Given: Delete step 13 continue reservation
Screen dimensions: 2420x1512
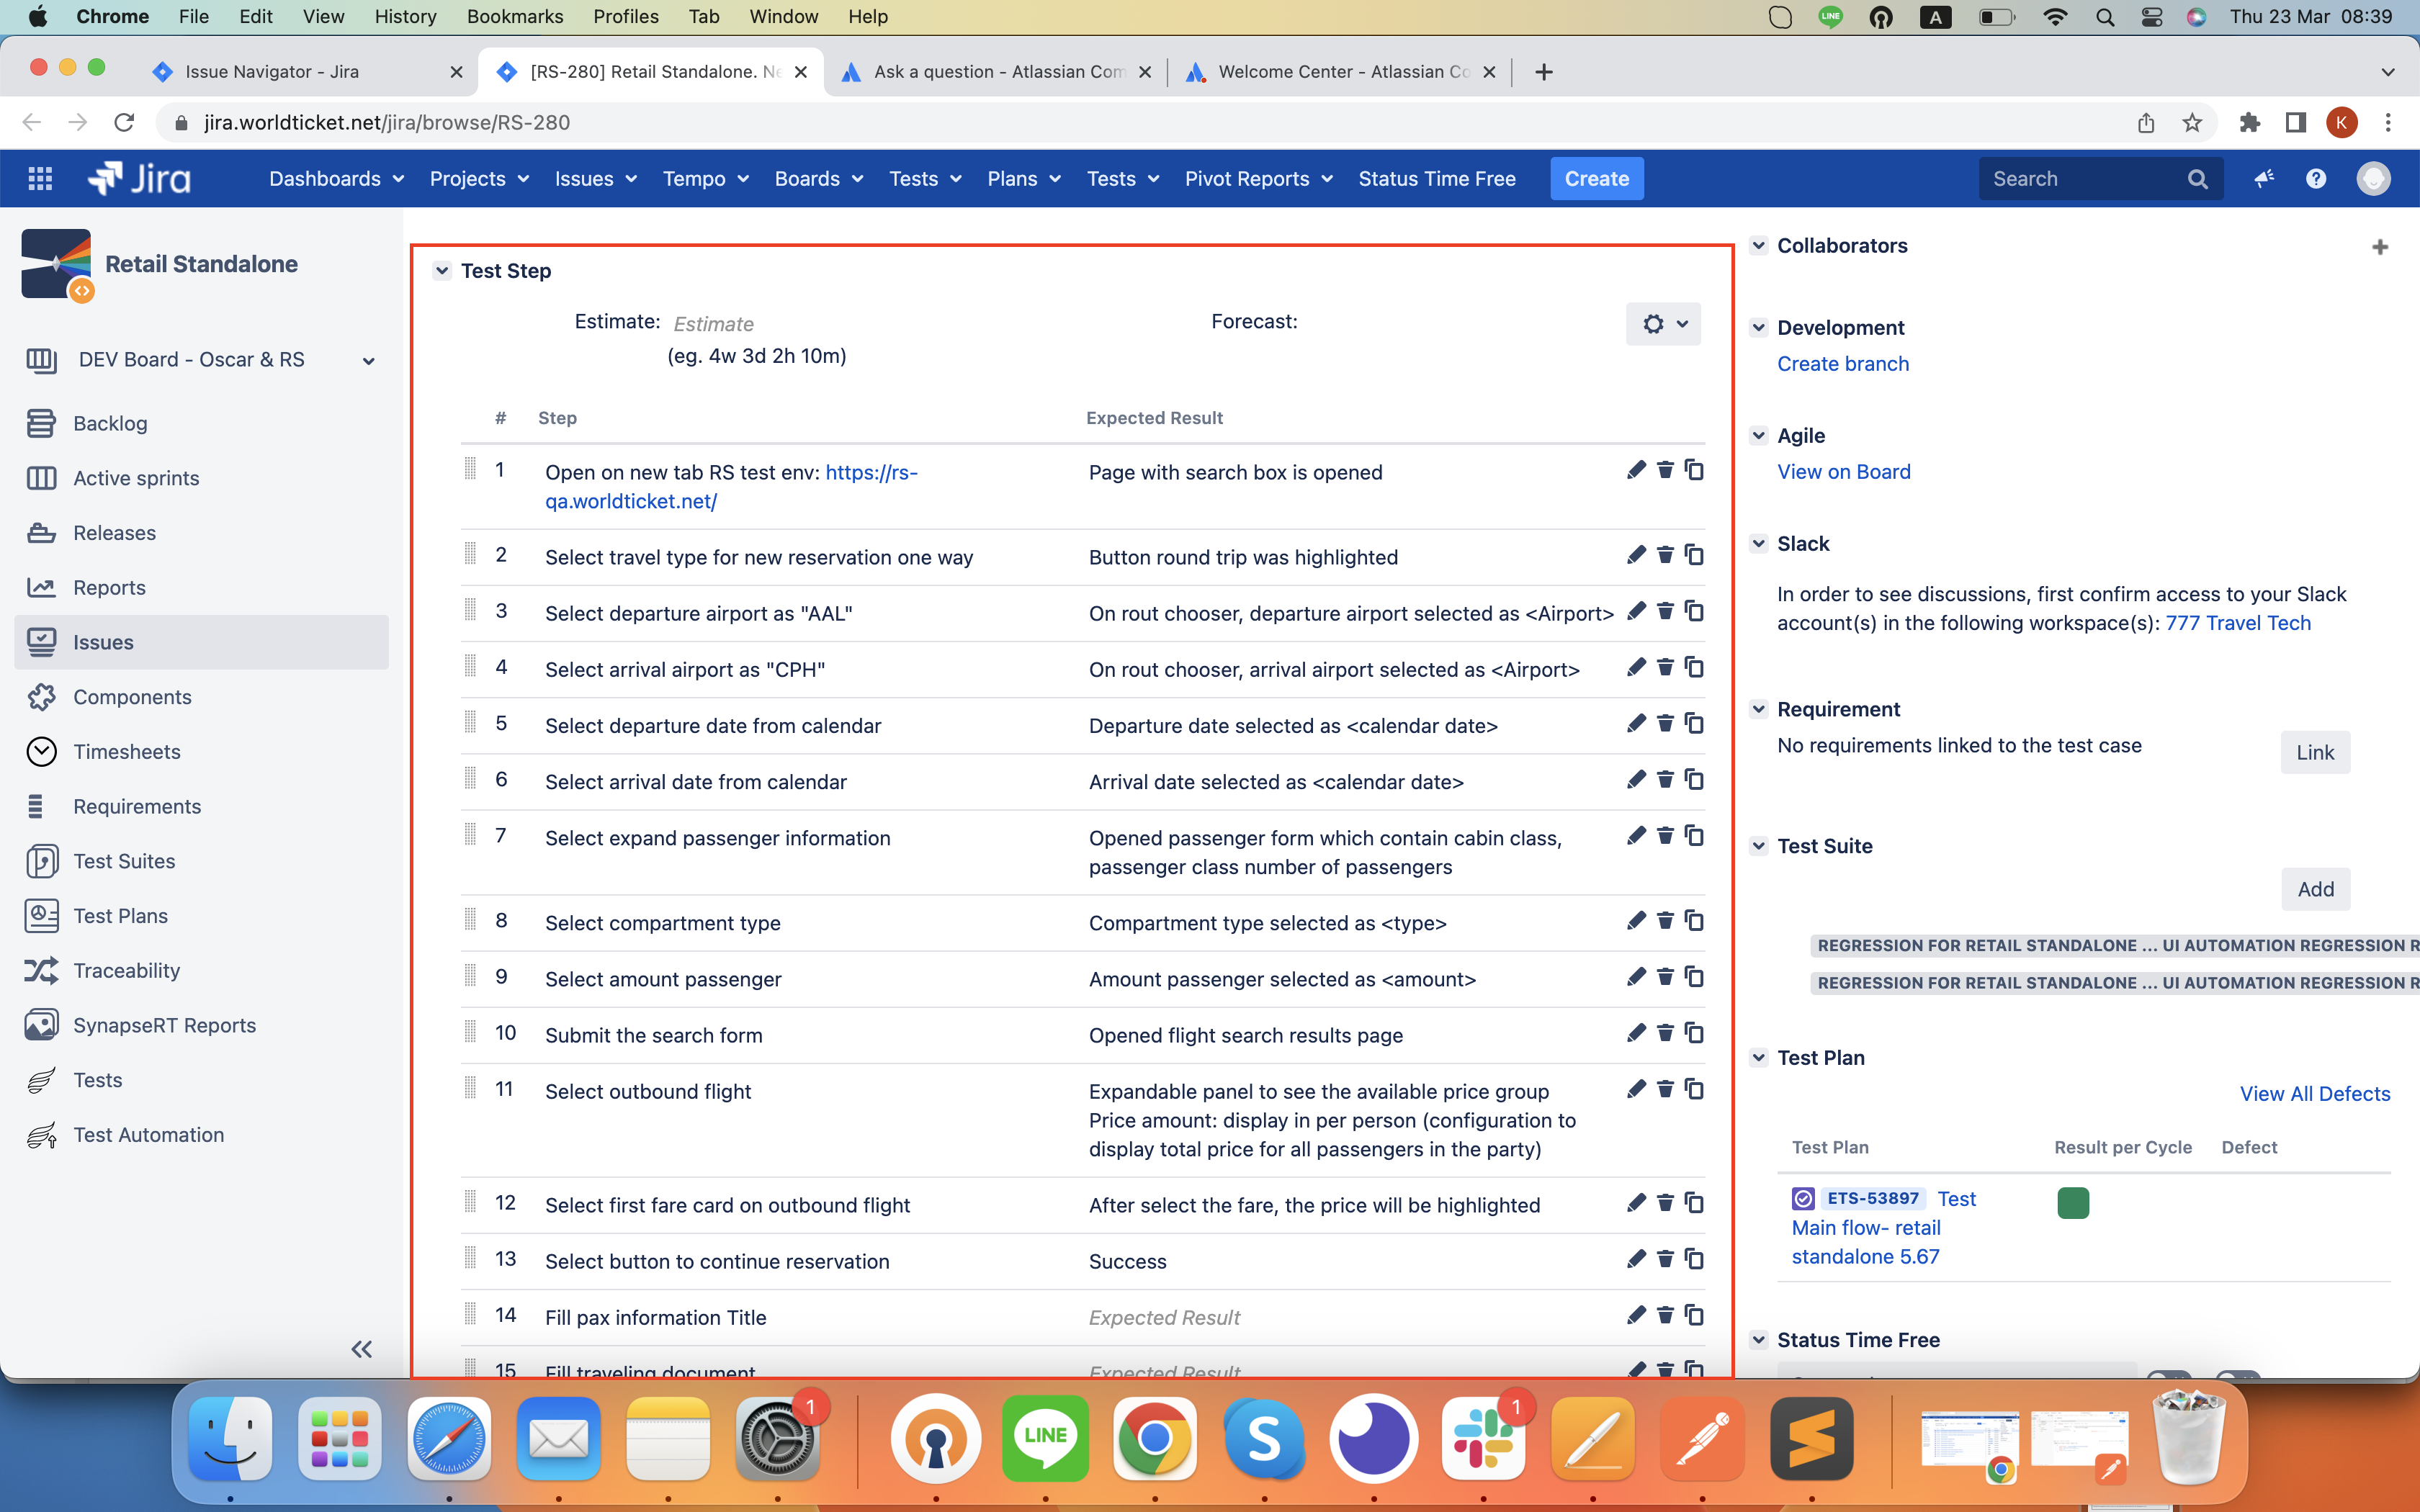Looking at the screenshot, I should coord(1665,1259).
